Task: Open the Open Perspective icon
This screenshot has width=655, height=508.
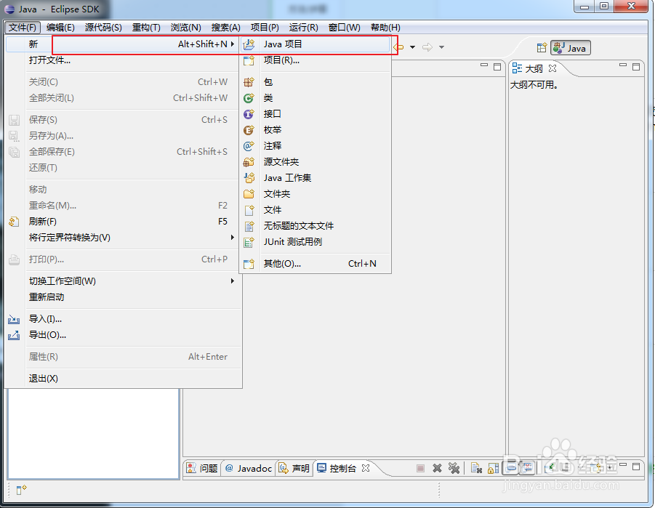Action: tap(542, 48)
